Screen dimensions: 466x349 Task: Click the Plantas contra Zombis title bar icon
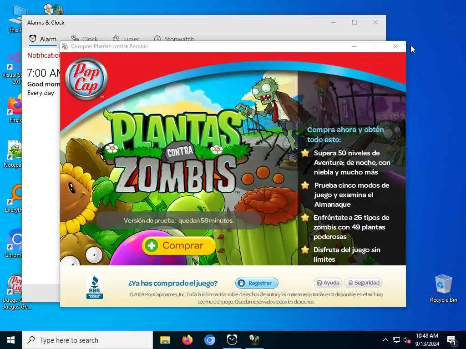(x=65, y=47)
